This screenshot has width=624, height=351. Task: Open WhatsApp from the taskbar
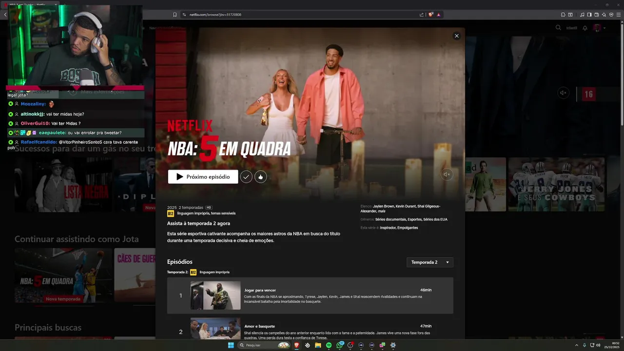pyautogui.click(x=340, y=345)
